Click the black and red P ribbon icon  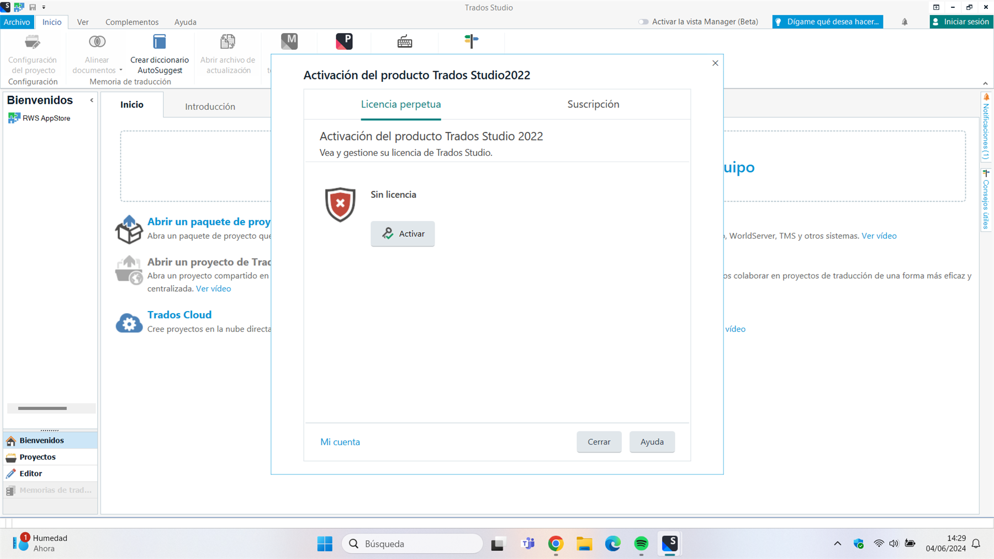pyautogui.click(x=344, y=41)
